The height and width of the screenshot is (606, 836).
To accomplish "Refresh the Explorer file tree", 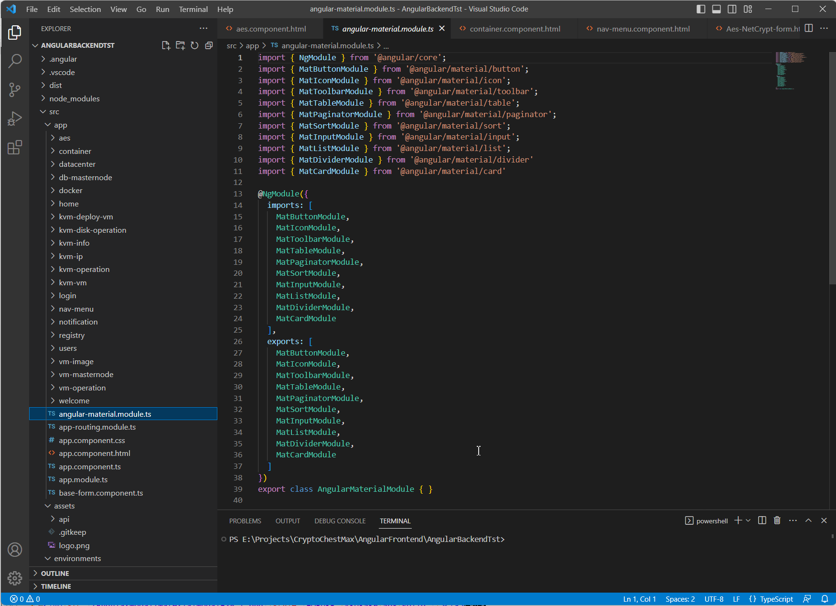I will pos(194,45).
